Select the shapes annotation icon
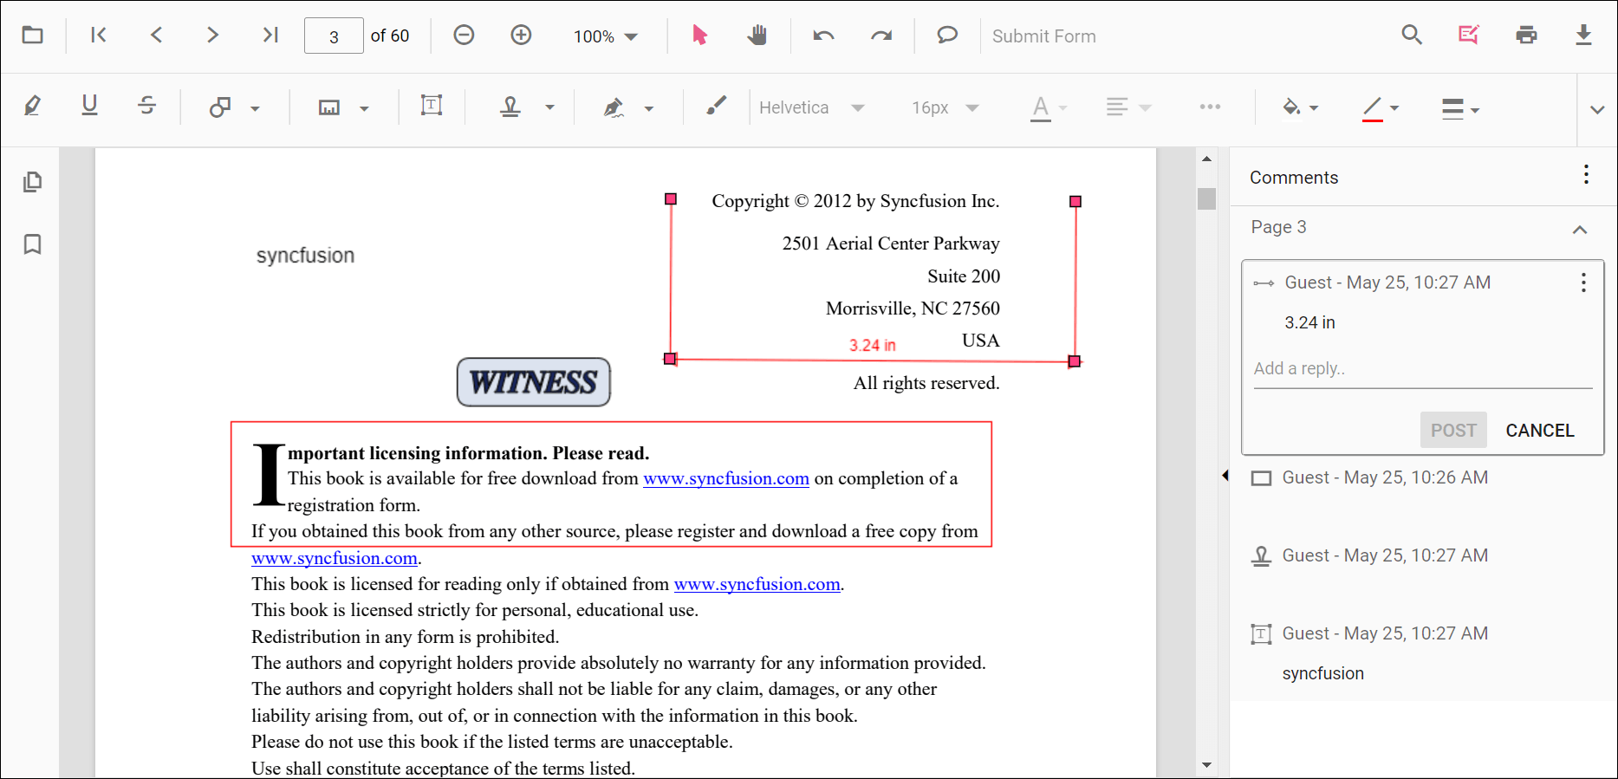The image size is (1618, 779). 220,107
